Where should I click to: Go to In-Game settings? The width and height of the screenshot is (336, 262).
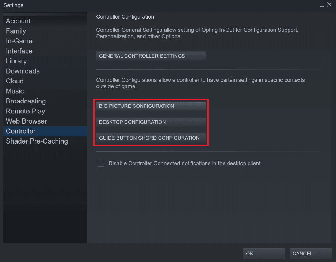tap(45, 41)
